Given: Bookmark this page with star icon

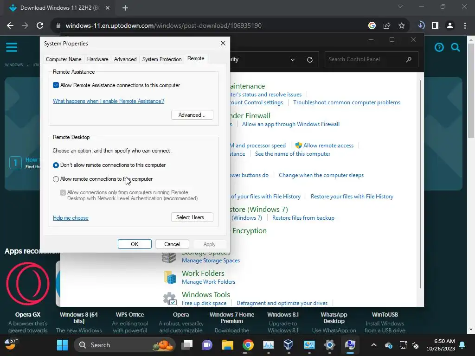Looking at the screenshot, I should tap(401, 26).
